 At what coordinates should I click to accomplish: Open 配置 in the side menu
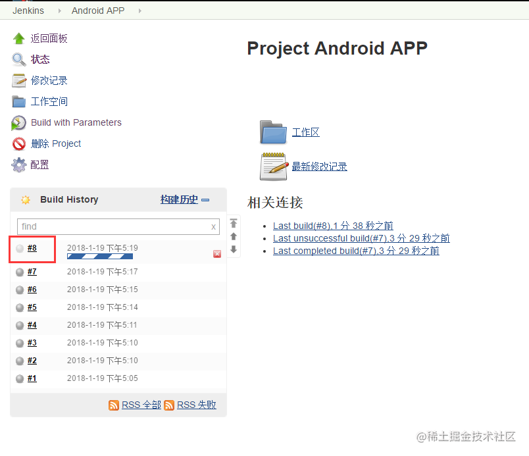[x=40, y=165]
